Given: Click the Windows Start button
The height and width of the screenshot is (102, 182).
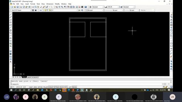Looking at the screenshot, I should click(11, 90).
